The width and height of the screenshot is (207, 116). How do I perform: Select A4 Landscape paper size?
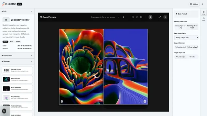coord(180,57)
